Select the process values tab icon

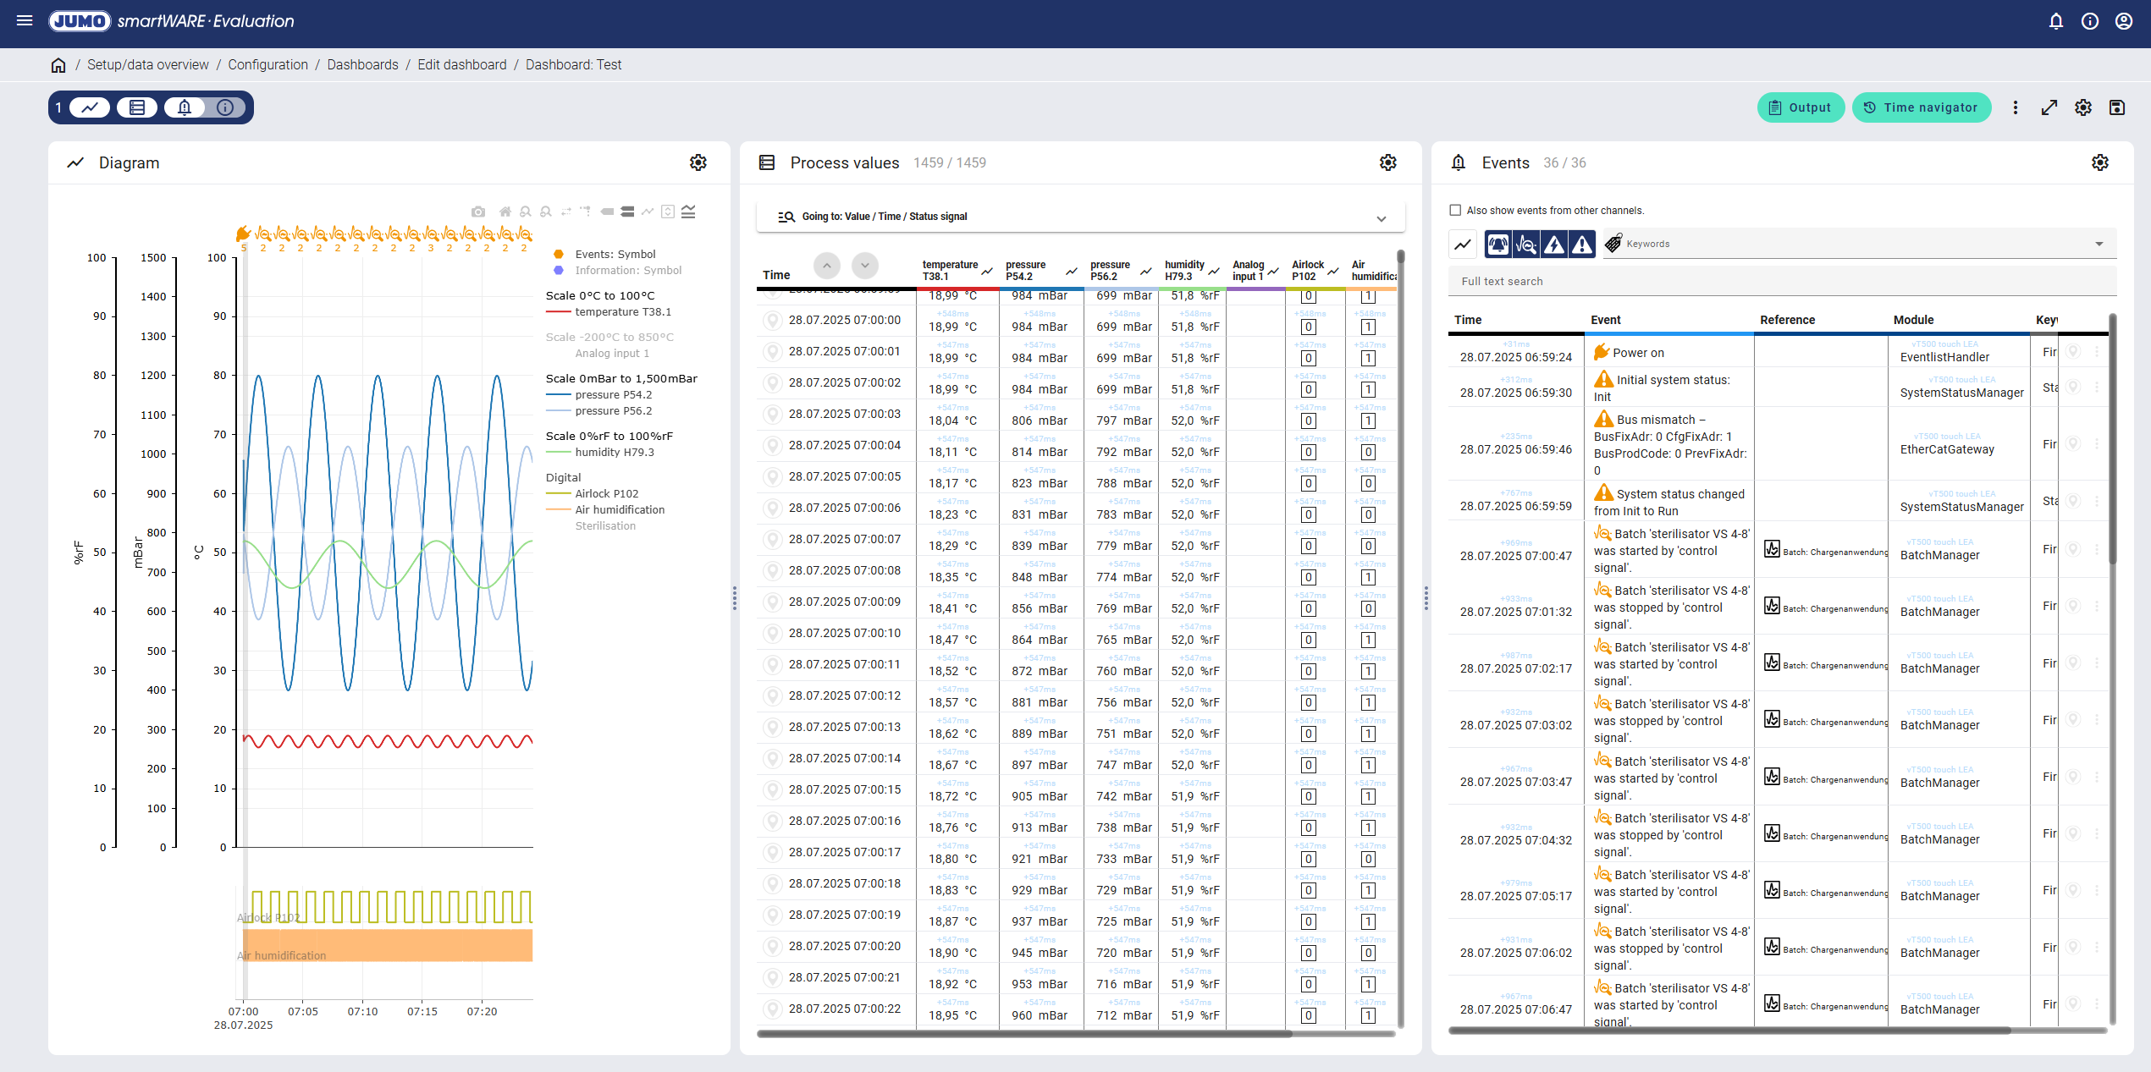[137, 107]
